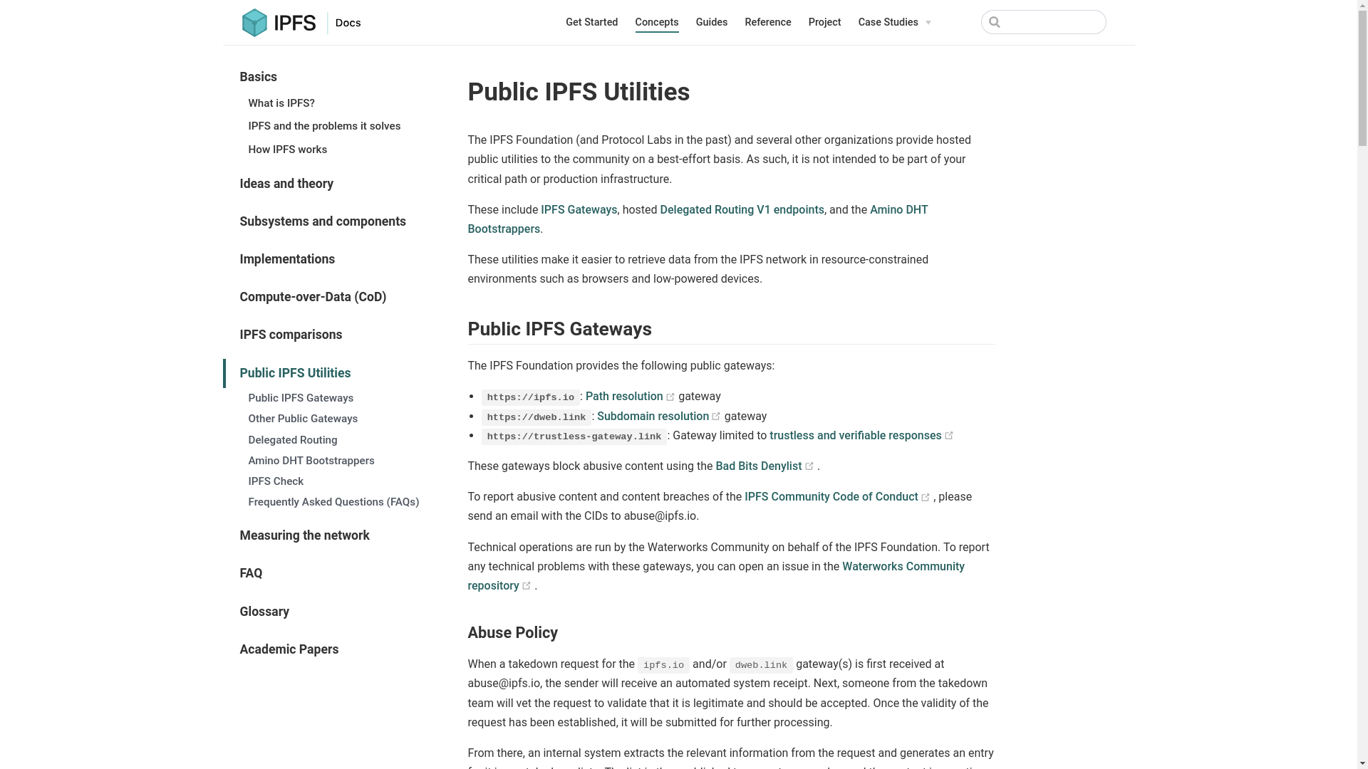Open IPFS Community Code of Conduct link
This screenshot has width=1368, height=769.
coord(831,497)
